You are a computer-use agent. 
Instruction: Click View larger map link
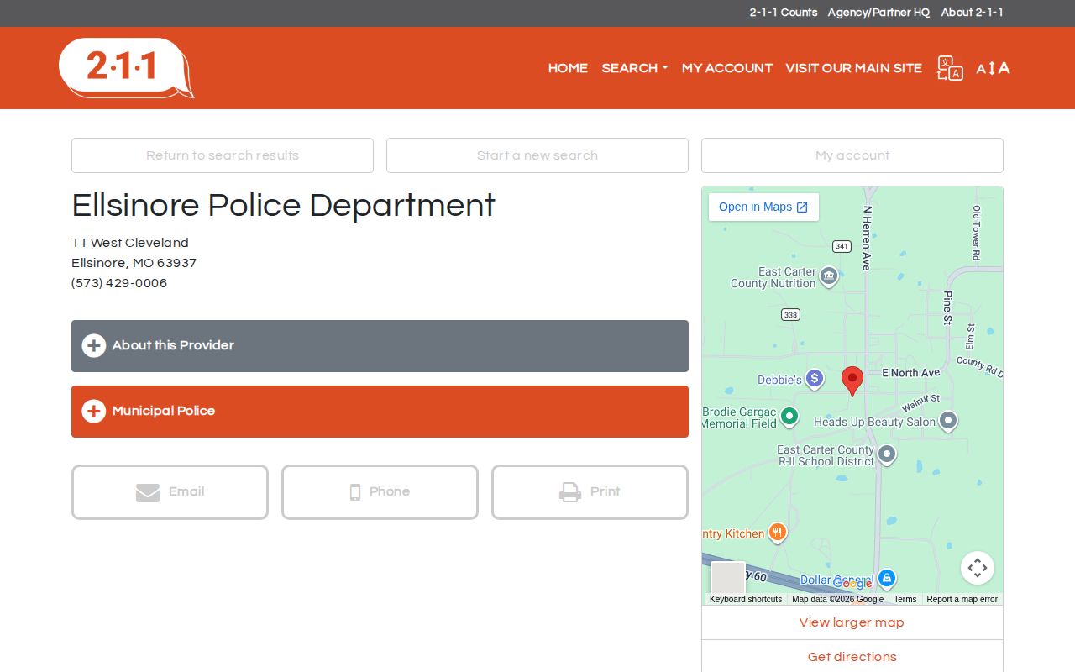[852, 622]
